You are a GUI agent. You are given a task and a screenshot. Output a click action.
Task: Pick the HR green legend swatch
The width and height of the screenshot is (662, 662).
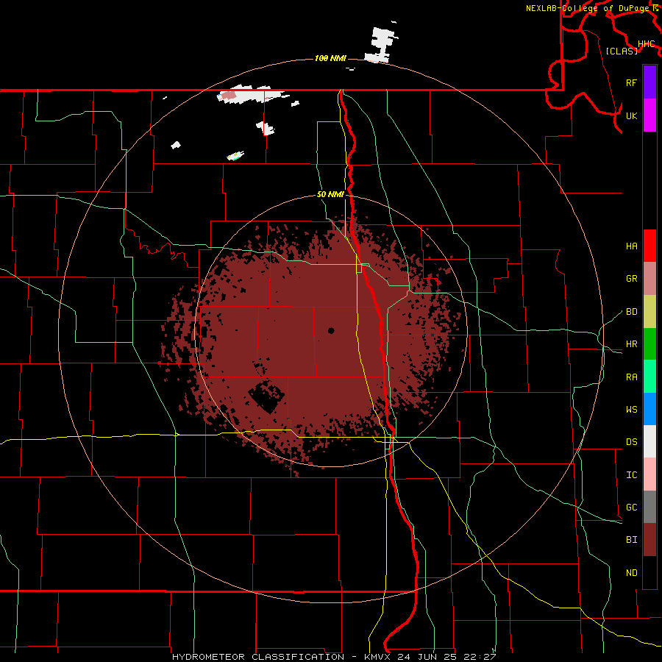coord(649,344)
